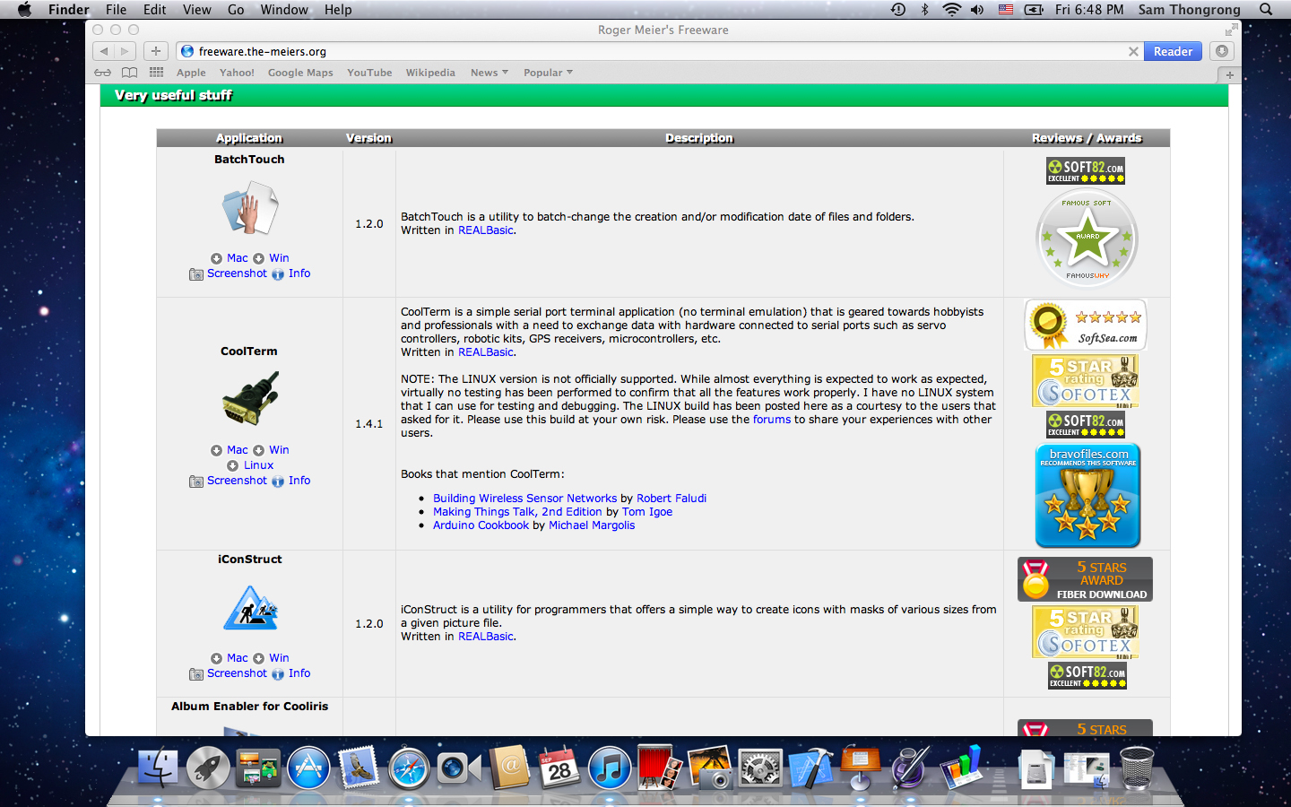Click the BatchTouch Mac download arrow icon
Screen dimensions: 1291x807
tap(216, 258)
